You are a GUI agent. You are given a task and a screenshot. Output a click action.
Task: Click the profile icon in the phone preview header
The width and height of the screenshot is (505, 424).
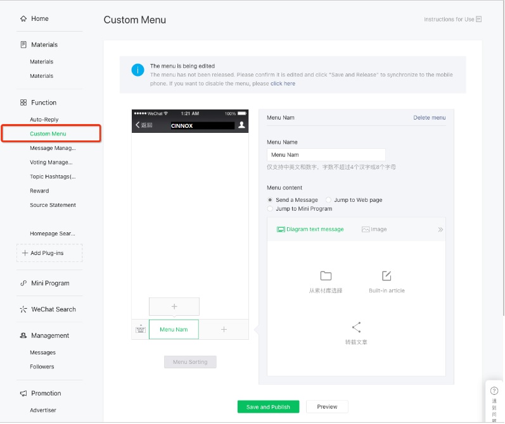click(x=241, y=125)
